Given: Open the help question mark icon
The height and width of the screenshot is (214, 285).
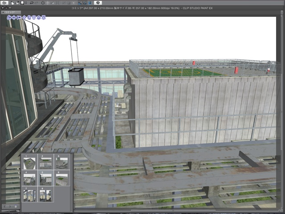Looking at the screenshot, I should (x=98, y=3).
